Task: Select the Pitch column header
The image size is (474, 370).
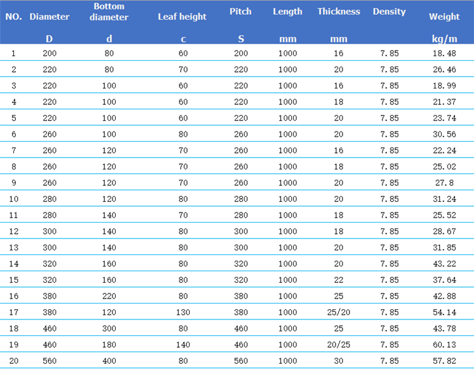Action: click(241, 11)
